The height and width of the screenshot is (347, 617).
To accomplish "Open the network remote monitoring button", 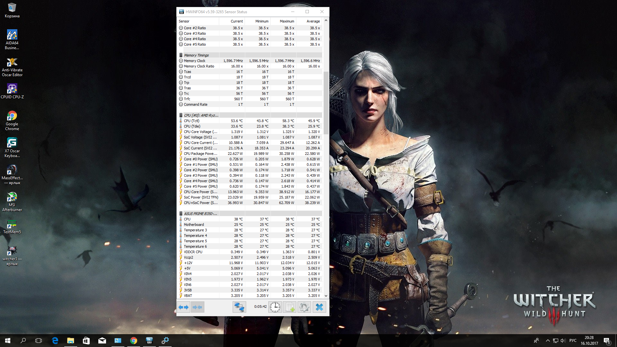I will pyautogui.click(x=239, y=307).
